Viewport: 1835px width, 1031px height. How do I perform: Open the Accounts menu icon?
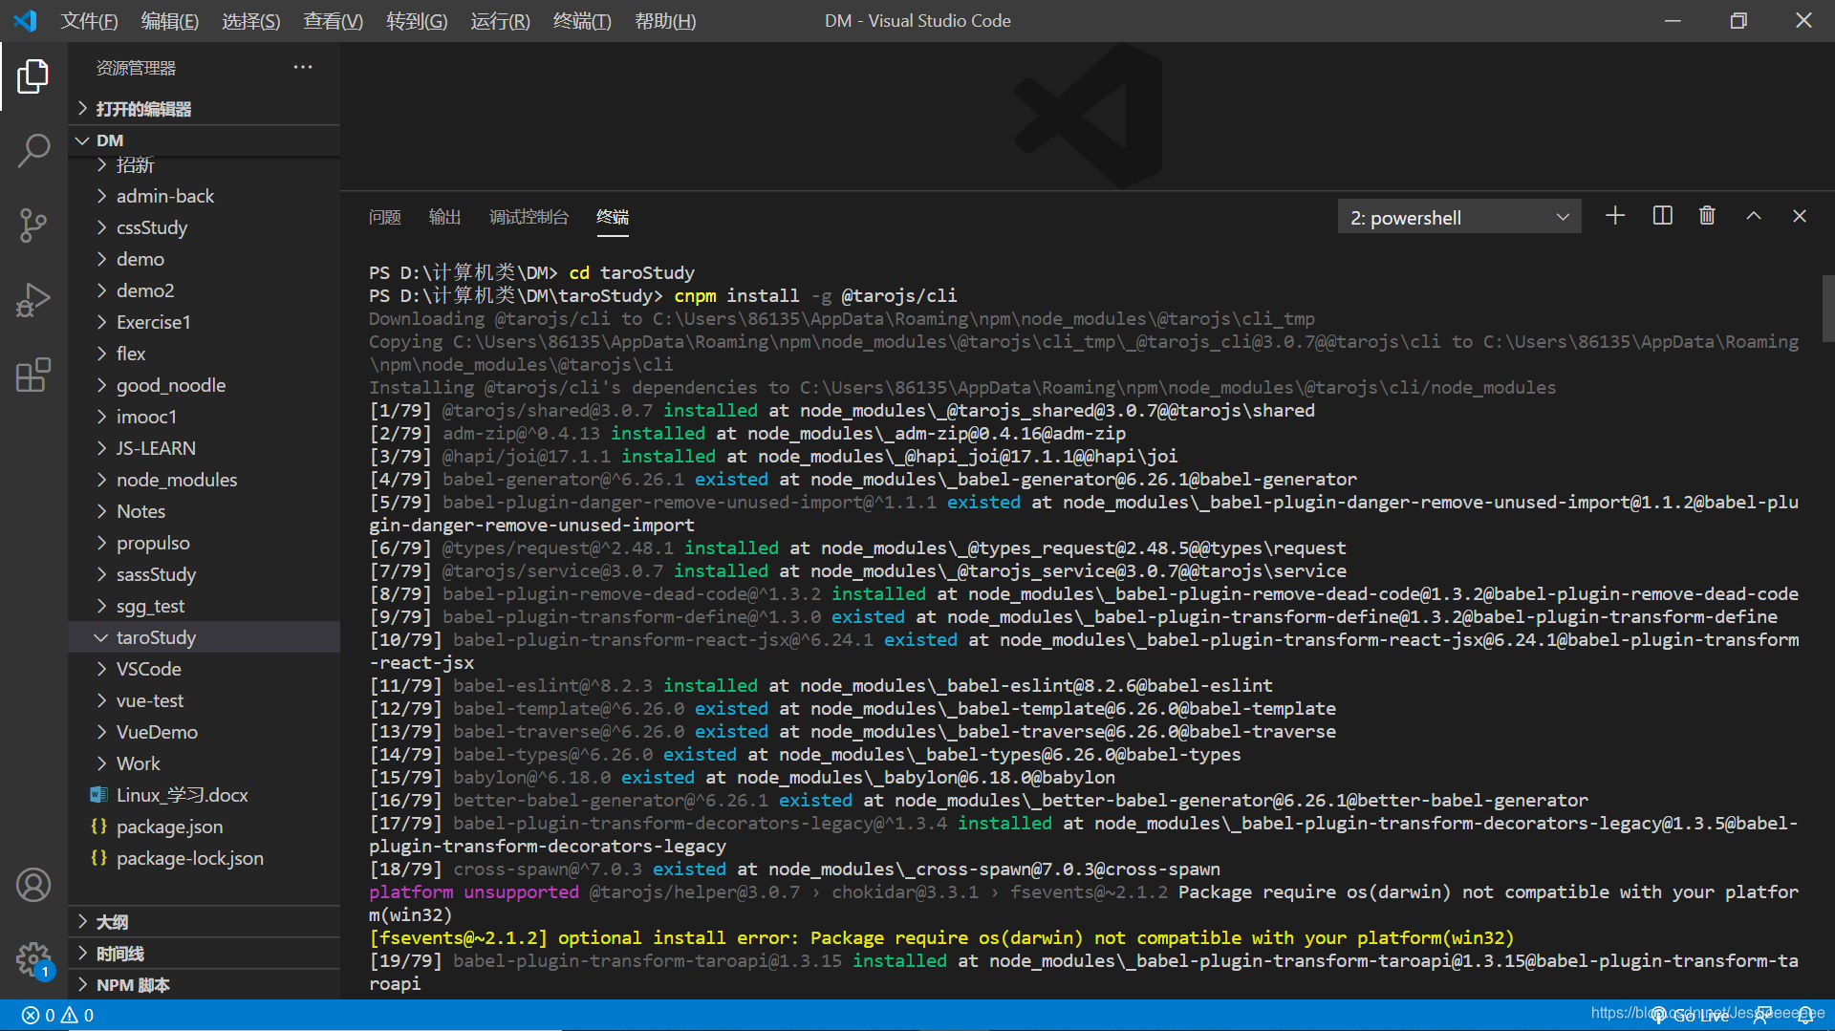pos(33,885)
